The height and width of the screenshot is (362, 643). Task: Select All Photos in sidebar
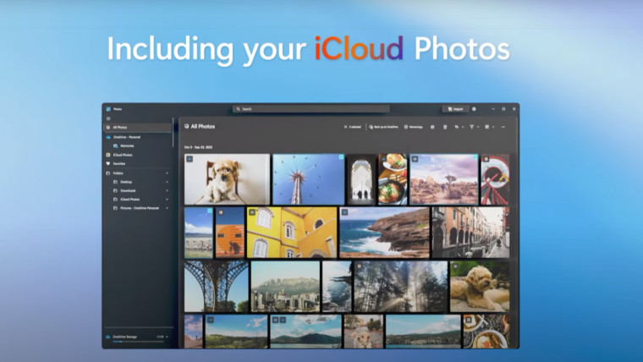tap(119, 127)
